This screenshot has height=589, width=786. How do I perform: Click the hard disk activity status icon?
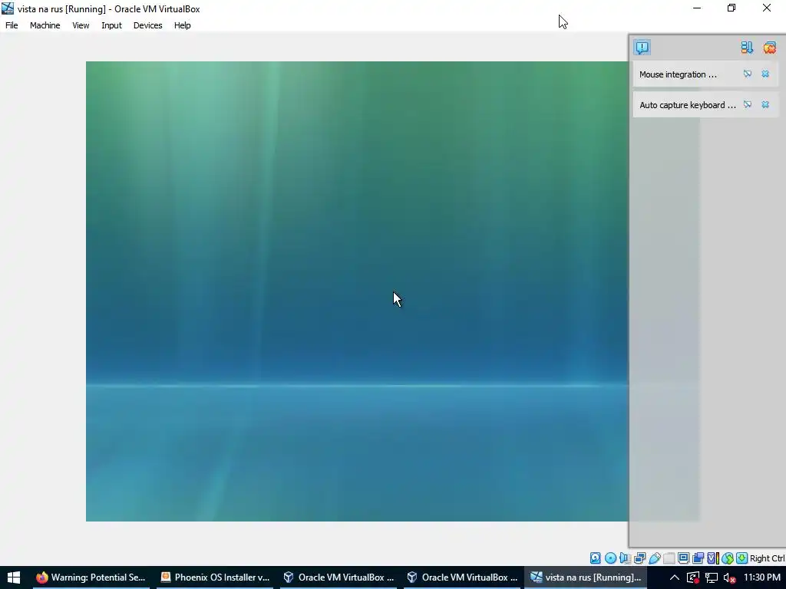[595, 558]
